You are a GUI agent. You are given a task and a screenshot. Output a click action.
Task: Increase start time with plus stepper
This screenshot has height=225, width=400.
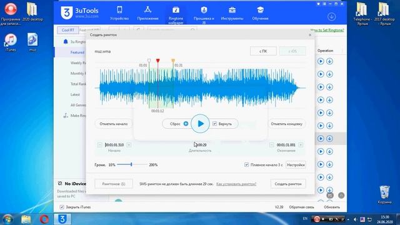point(129,145)
